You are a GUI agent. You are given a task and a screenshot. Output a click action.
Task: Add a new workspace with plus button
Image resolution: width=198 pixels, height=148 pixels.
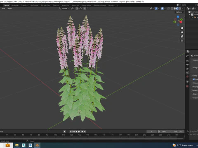tap(118, 5)
